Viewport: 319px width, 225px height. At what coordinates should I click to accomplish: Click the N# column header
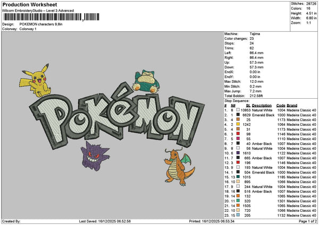click(x=233, y=106)
